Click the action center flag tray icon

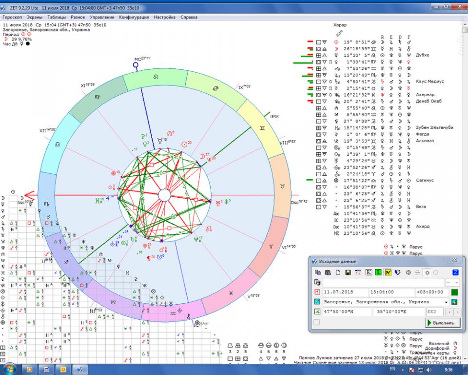411,370
